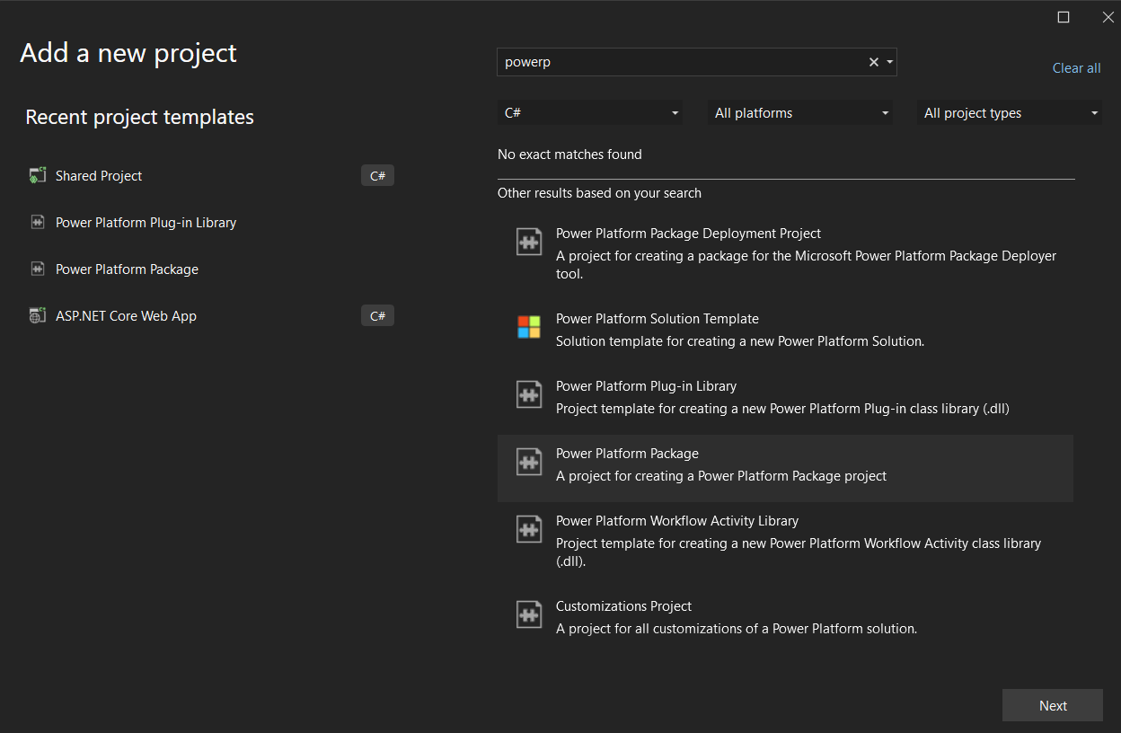Viewport: 1121px width, 733px height.
Task: Click the Workflow Activity Library icon
Action: pos(529,529)
